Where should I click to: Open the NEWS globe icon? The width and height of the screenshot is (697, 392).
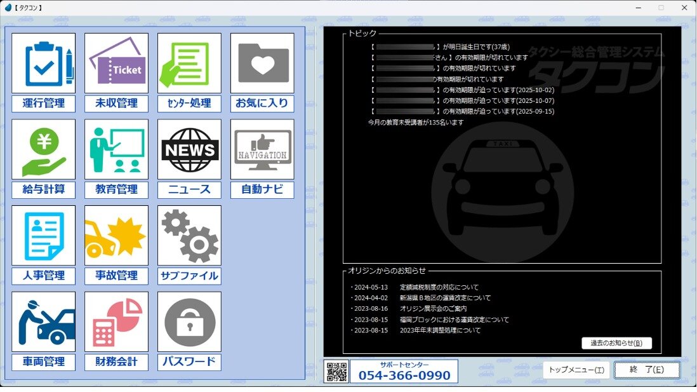[189, 150]
